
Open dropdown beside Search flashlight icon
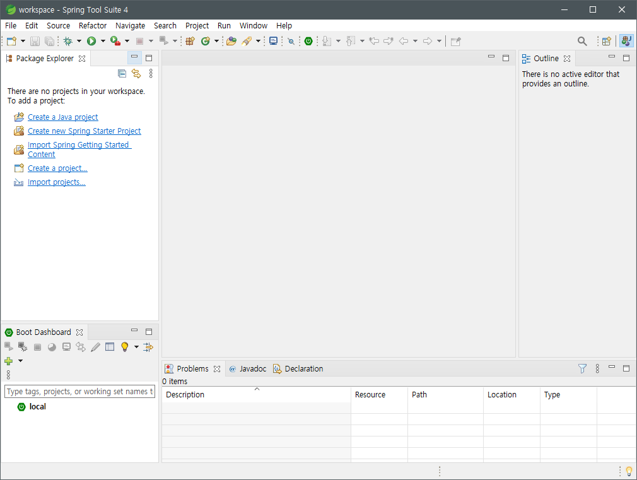258,41
